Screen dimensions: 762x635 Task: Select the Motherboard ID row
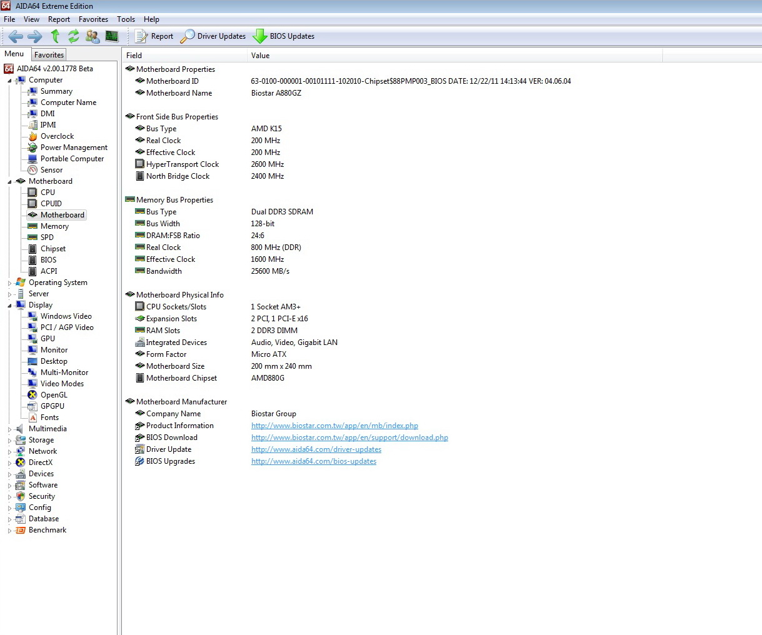353,81
